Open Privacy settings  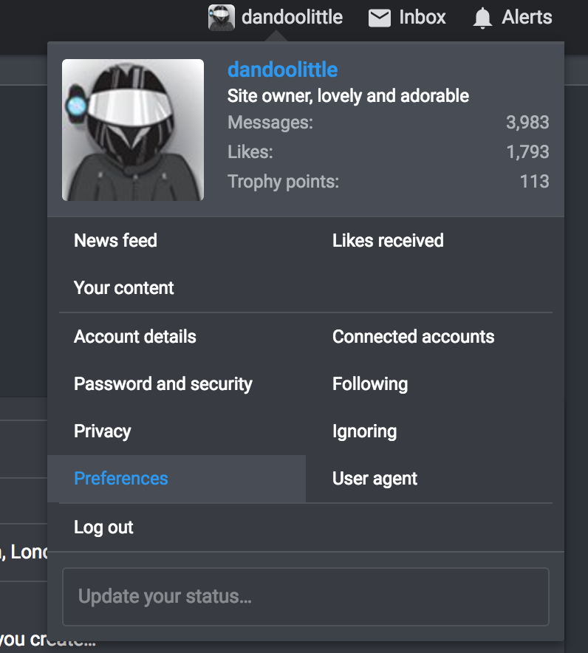[x=103, y=431]
